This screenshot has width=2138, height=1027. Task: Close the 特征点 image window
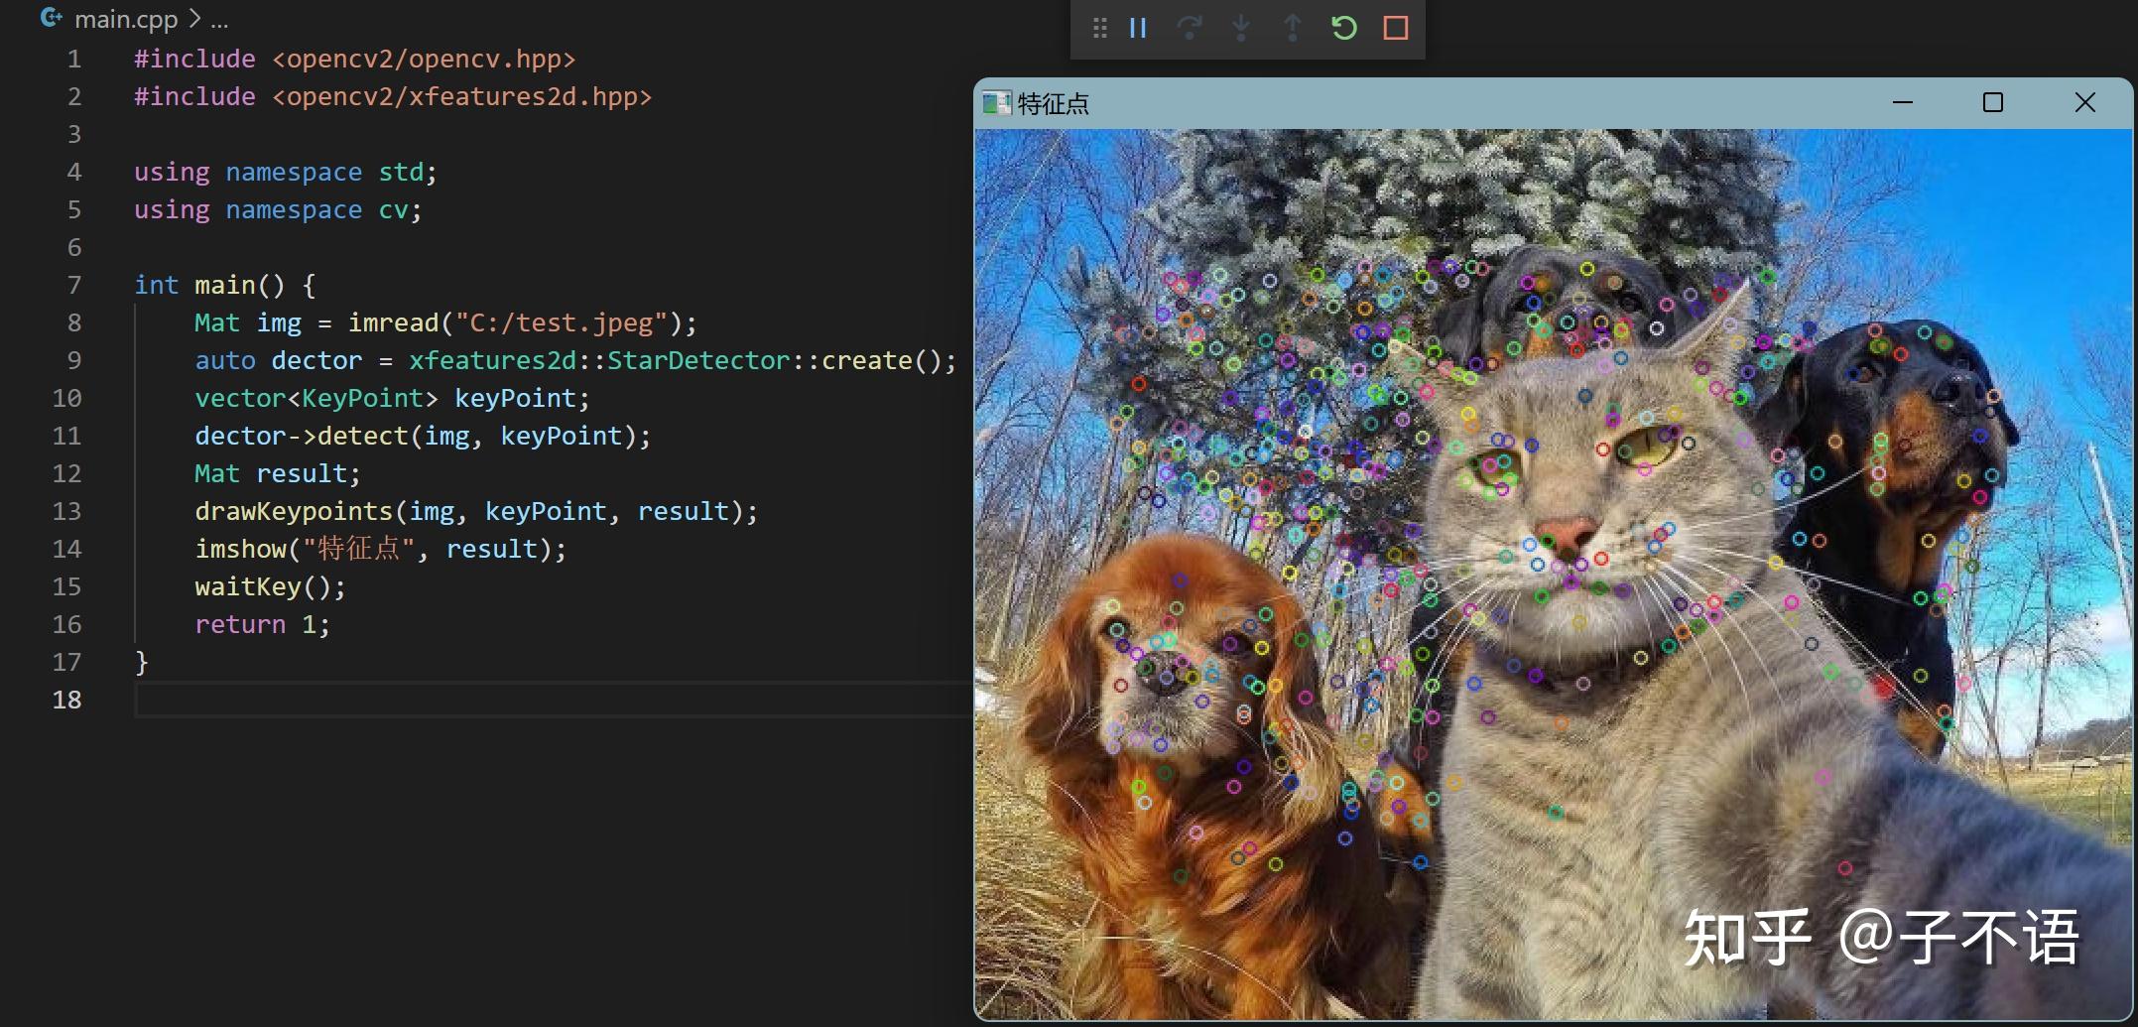[2084, 102]
